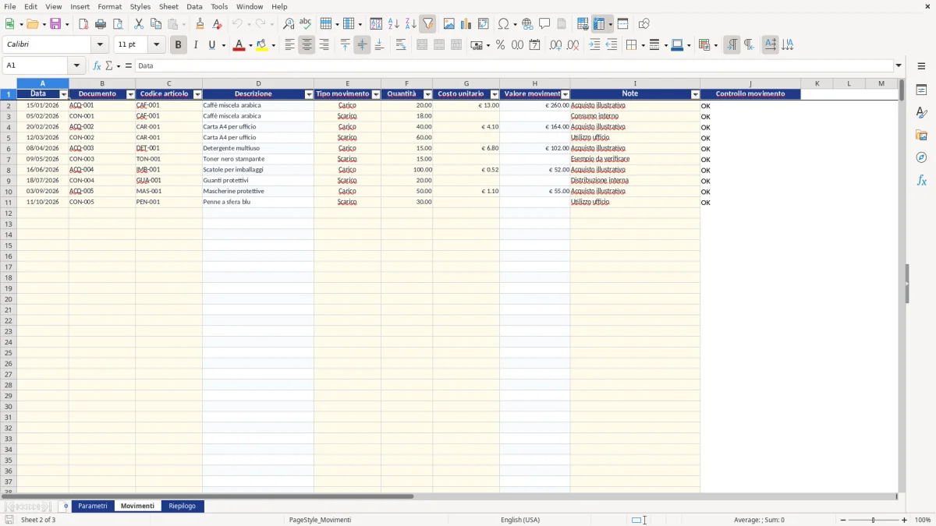The height and width of the screenshot is (526, 936).
Task: Open sidebar Gallery panel icon
Action: (921, 136)
